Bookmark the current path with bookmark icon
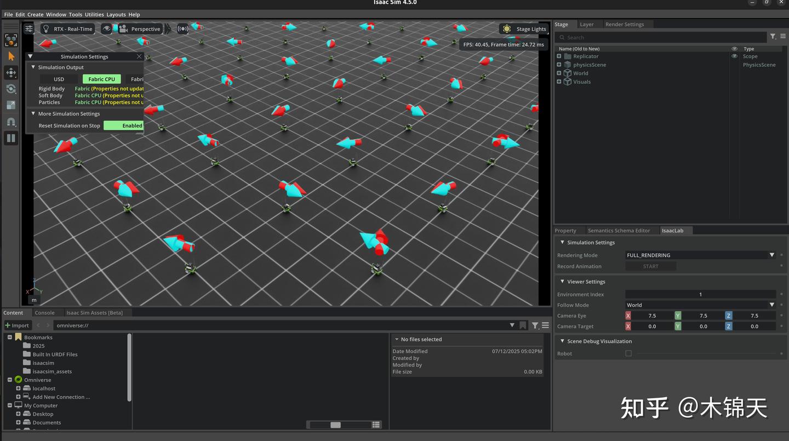This screenshot has width=789, height=441. (x=523, y=325)
